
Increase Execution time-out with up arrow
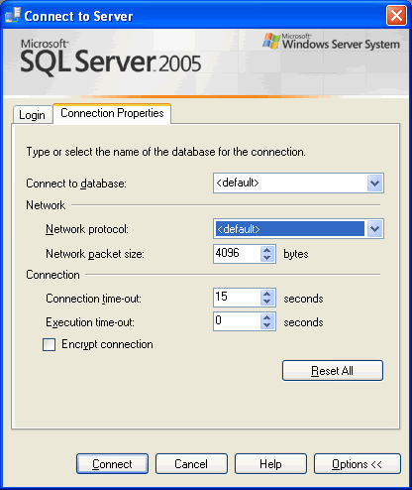(x=267, y=317)
